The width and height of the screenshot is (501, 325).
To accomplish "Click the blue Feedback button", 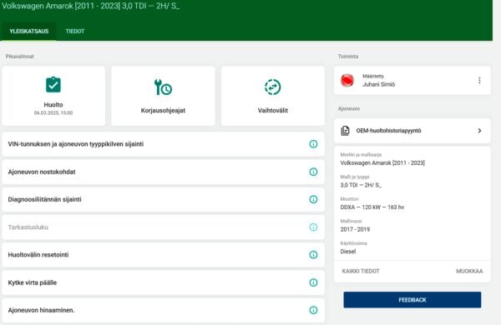I will [412, 300].
